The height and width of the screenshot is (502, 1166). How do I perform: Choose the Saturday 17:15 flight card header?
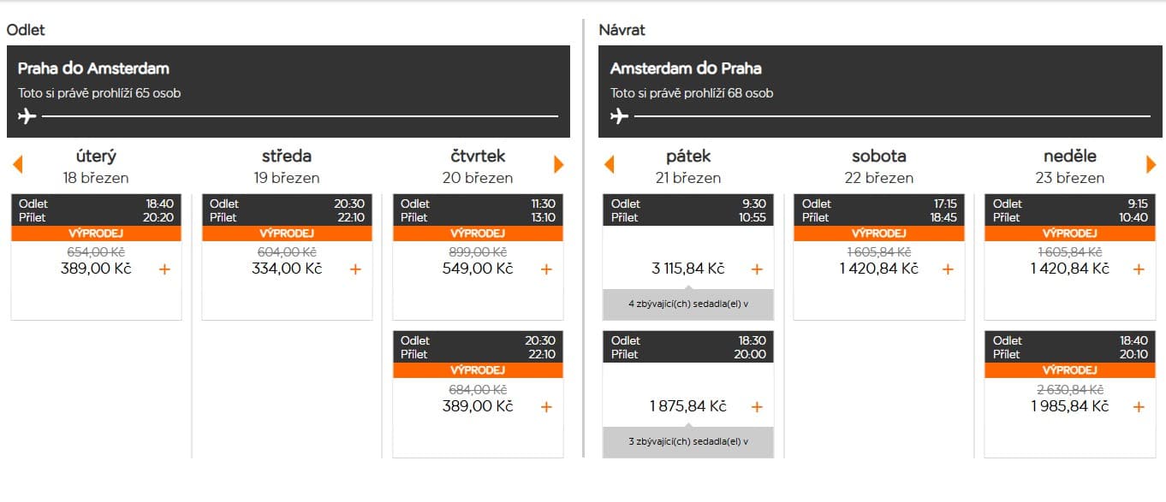879,210
